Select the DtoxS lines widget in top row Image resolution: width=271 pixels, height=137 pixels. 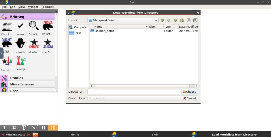pos(7,26)
